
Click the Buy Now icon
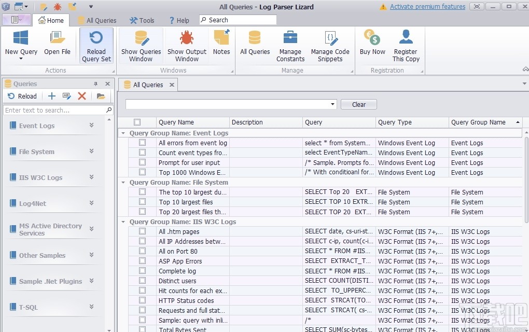372,37
